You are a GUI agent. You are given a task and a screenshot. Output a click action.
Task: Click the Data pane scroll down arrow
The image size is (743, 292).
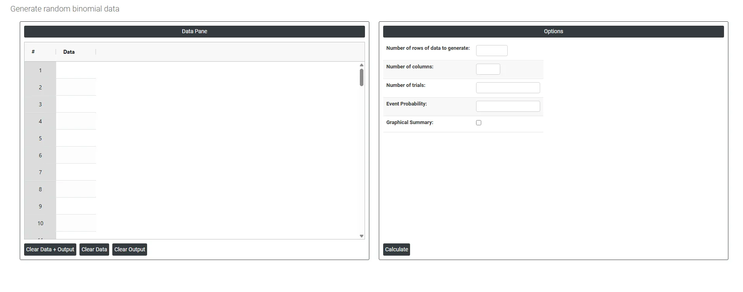click(x=361, y=236)
